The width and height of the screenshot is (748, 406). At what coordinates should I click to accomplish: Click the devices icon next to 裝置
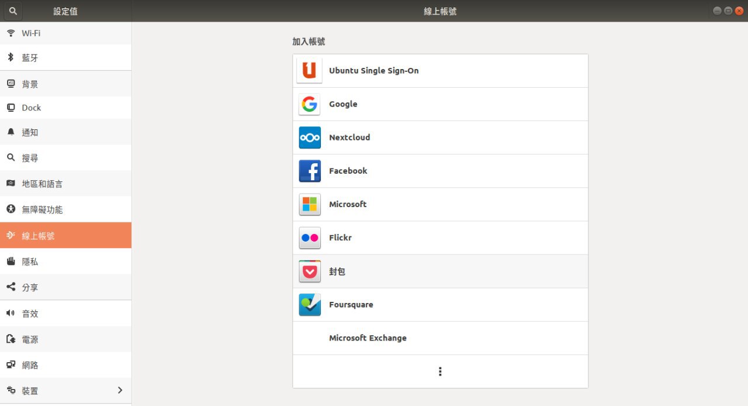point(11,390)
